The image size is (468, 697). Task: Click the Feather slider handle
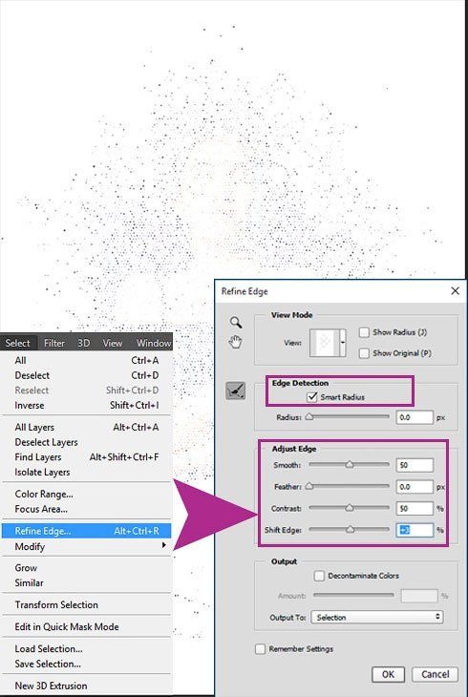point(309,486)
